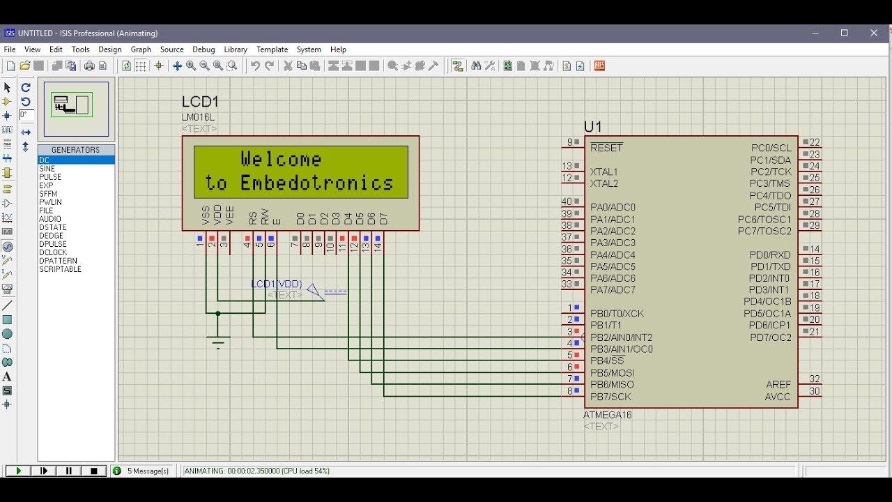Click the Zoom In magnifier icon
892x502 pixels.
point(191,66)
